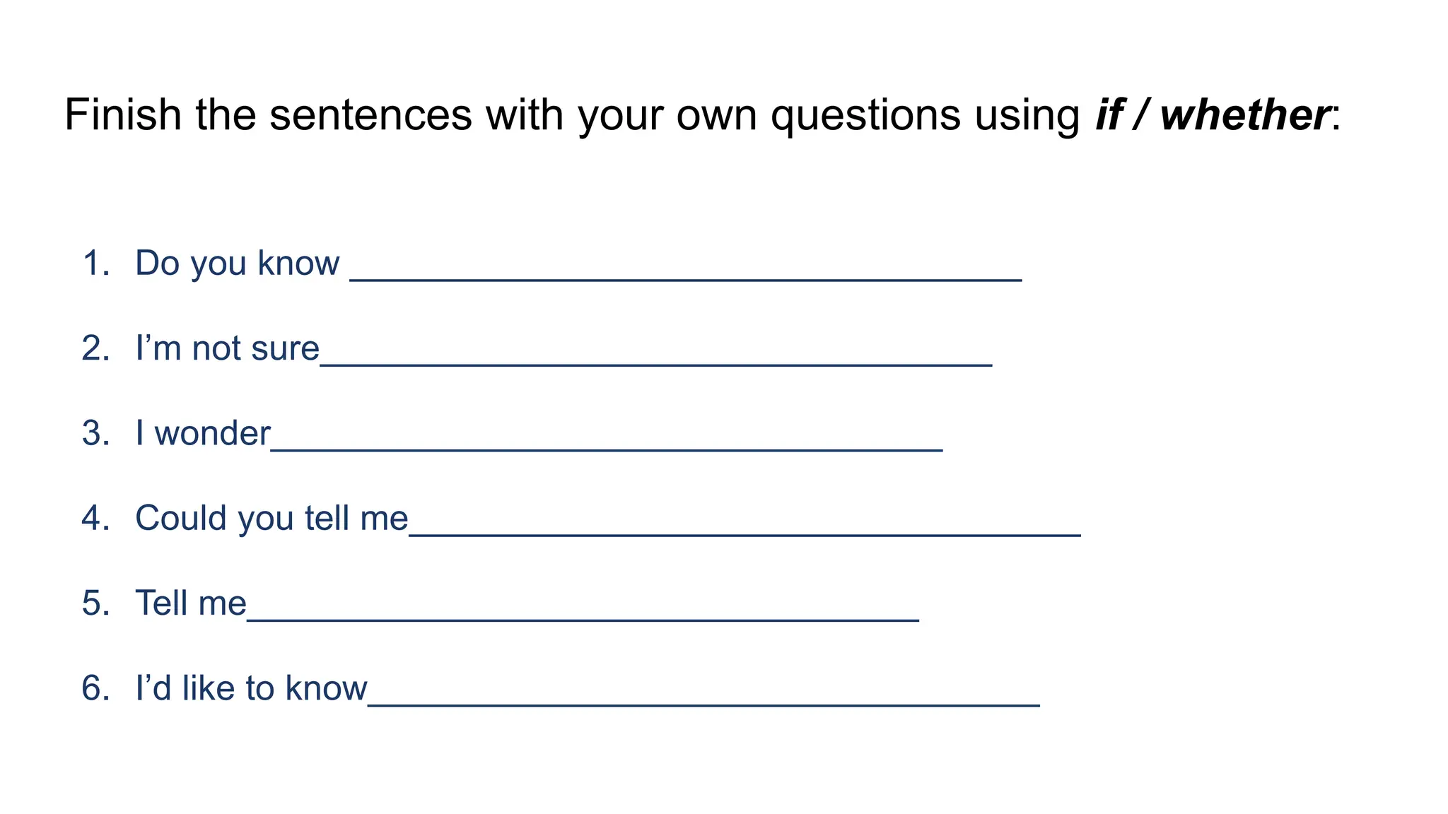Image resolution: width=1448 pixels, height=814 pixels.
Task: Click the "I wonder" sentence starter
Action: pos(203,433)
